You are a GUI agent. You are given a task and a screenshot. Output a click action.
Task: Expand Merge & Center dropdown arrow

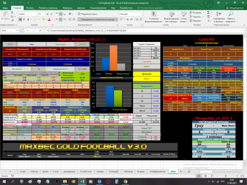point(117,19)
